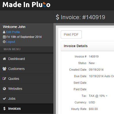114x114 pixels.
Task: Click the Jobs checkmark icon
Action: pyautogui.click(x=4, y=98)
